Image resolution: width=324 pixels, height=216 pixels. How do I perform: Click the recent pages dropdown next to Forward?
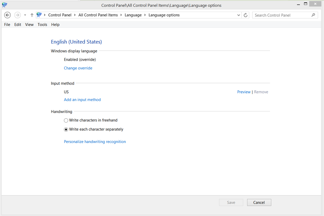(25, 15)
